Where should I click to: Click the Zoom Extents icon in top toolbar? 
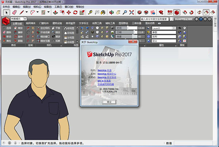pyautogui.click(x=131, y=12)
